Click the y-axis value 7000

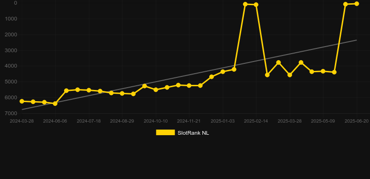click(x=11, y=113)
